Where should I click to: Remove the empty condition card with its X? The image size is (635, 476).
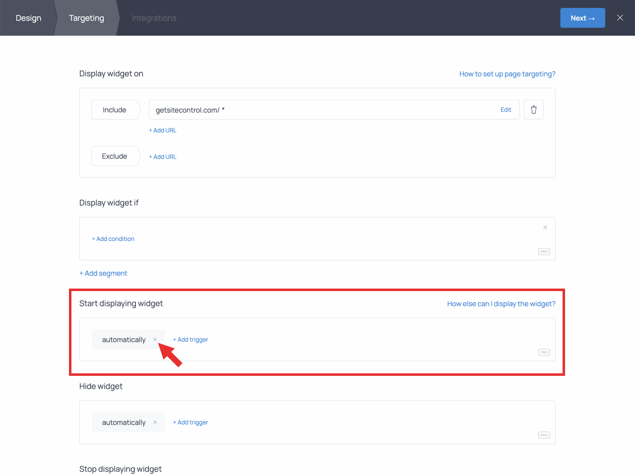coord(545,227)
